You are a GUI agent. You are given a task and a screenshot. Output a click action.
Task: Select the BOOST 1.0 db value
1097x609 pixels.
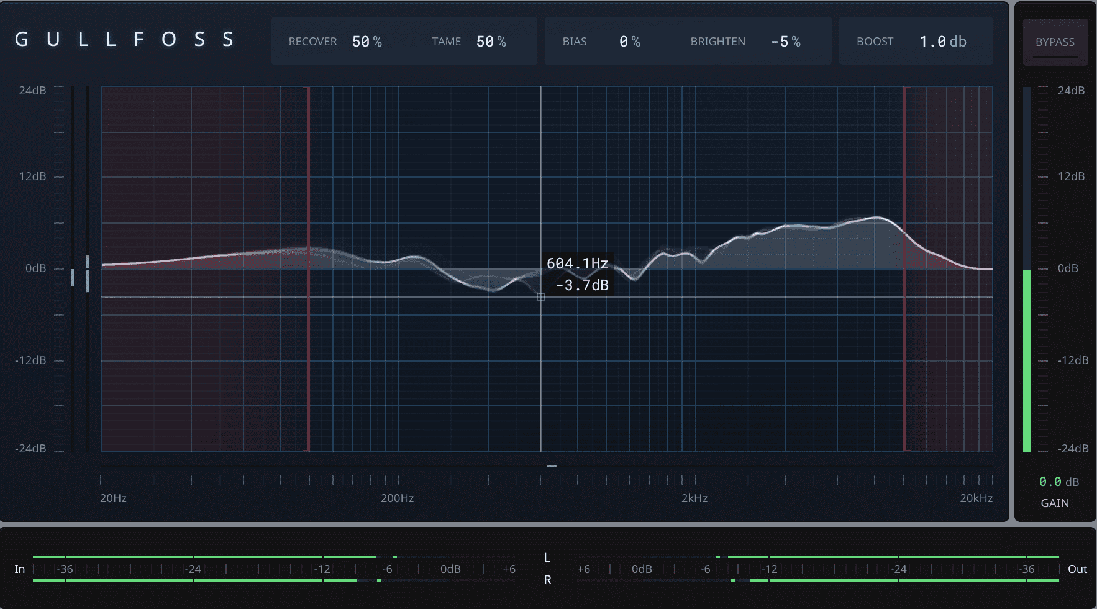coord(943,42)
